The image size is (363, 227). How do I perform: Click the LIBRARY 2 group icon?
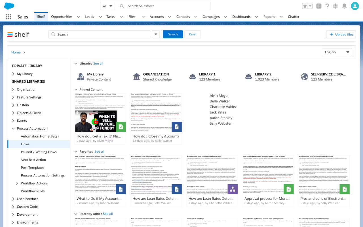coord(248,77)
